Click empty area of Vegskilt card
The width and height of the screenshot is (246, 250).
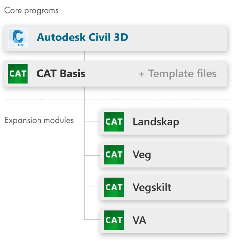[x=199, y=188]
